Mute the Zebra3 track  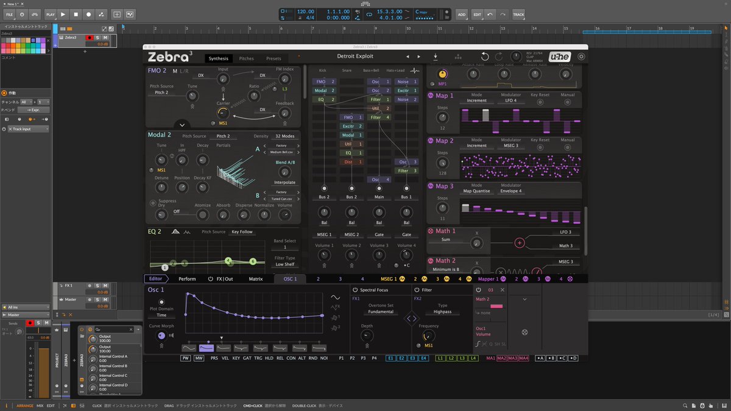pyautogui.click(x=104, y=38)
